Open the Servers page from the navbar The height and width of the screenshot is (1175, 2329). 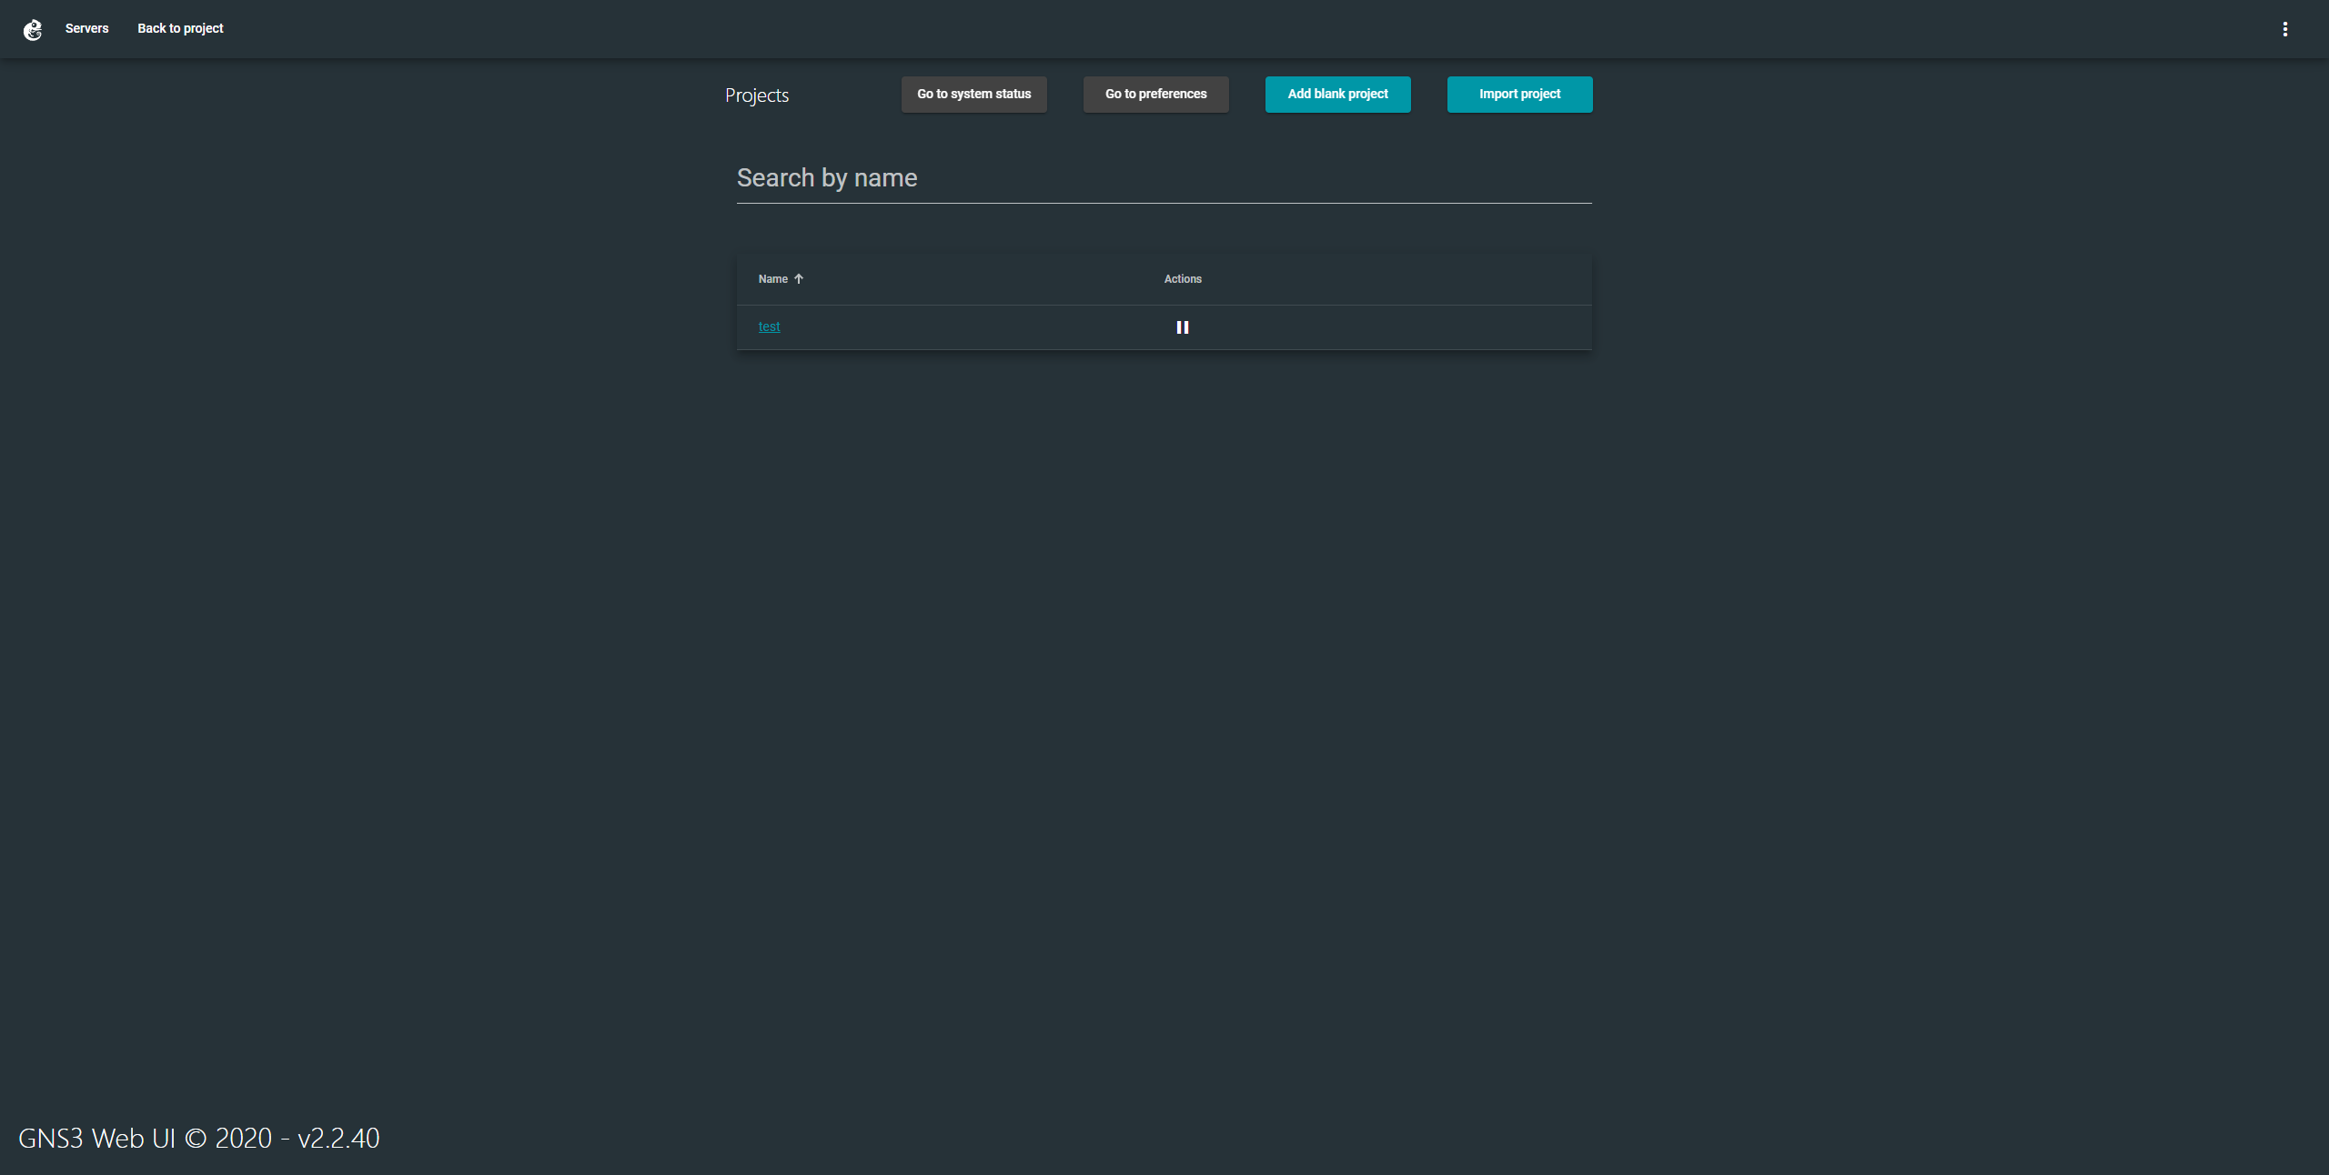[x=86, y=28]
